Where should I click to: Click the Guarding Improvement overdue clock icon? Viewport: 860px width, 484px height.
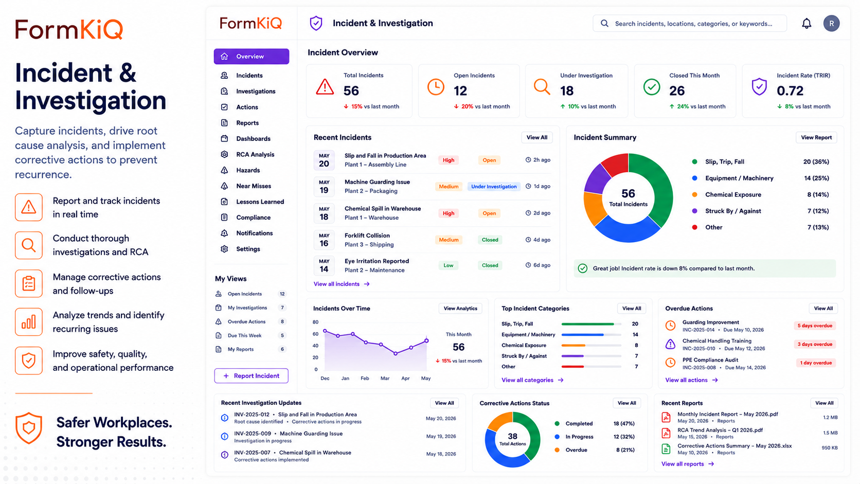click(671, 326)
